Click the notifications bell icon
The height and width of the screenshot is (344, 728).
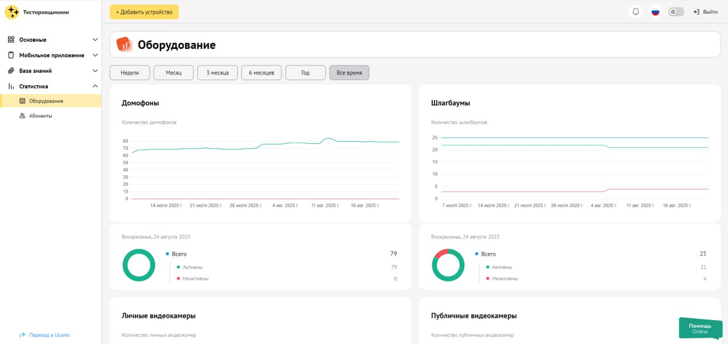click(636, 12)
